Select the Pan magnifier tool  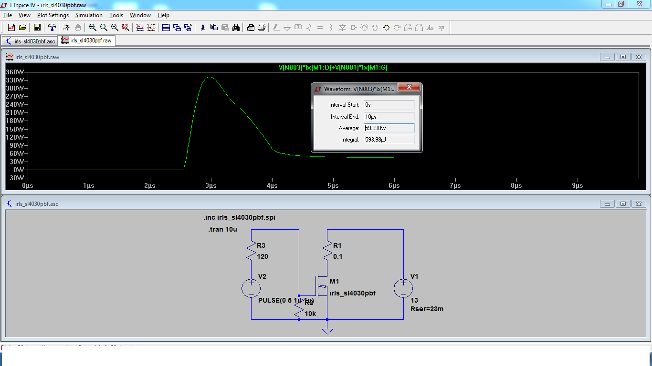[x=104, y=28]
